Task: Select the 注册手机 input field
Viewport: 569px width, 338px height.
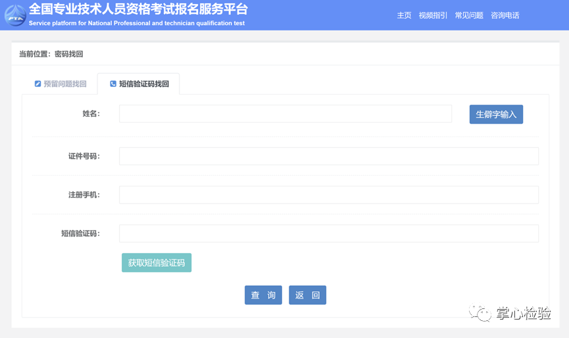Action: [x=328, y=195]
